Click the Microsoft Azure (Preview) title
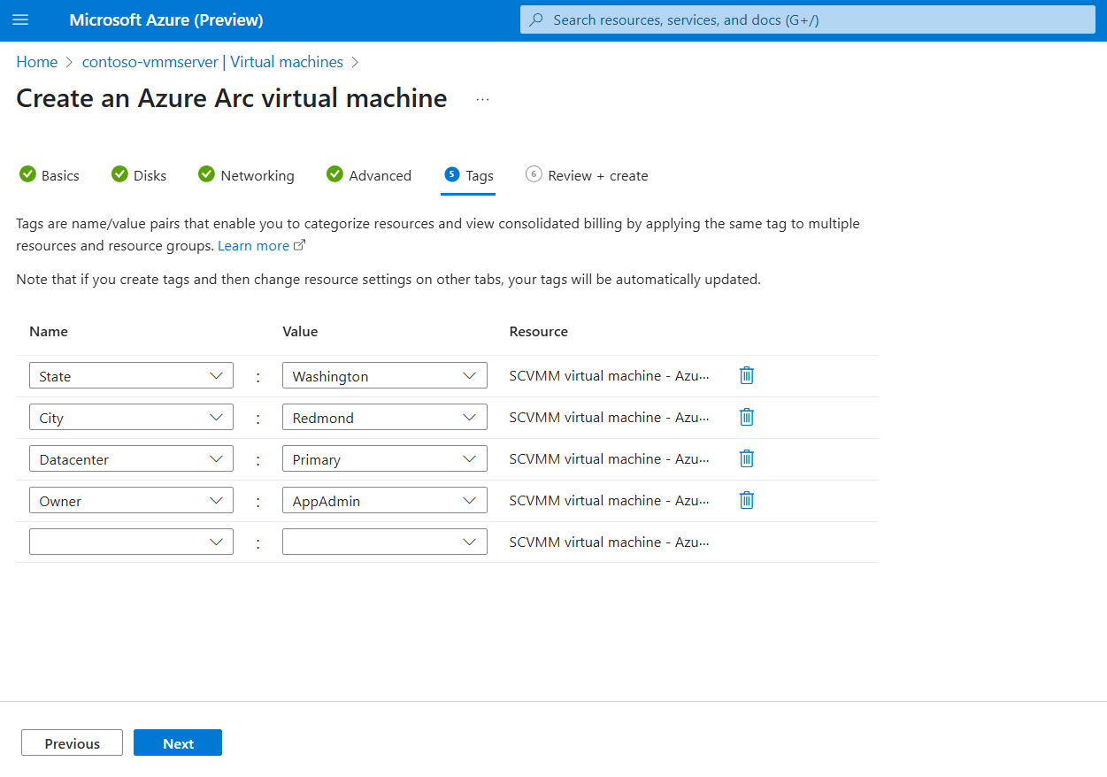 click(x=166, y=20)
